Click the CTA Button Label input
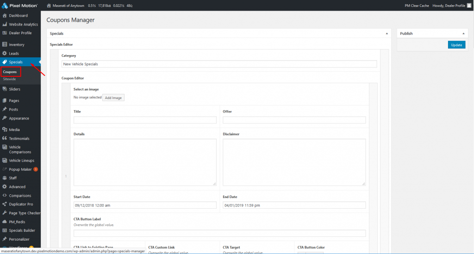This screenshot has width=474, height=254. (220, 233)
